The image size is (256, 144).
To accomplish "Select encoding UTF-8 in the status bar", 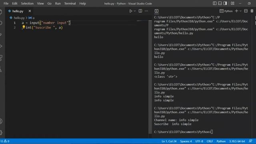I will [199, 141].
